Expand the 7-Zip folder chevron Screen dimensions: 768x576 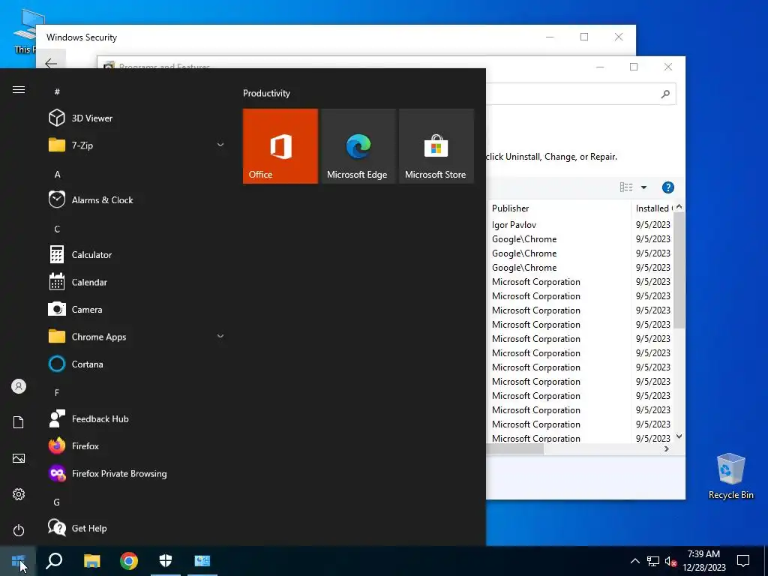[x=220, y=145]
